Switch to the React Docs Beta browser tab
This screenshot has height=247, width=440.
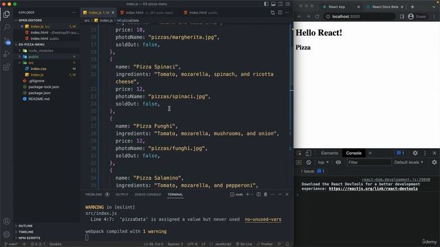385,7
